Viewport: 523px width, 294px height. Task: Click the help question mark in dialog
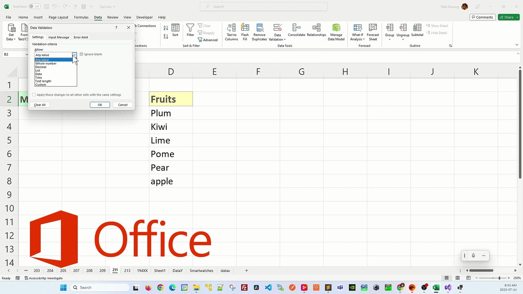pyautogui.click(x=116, y=27)
